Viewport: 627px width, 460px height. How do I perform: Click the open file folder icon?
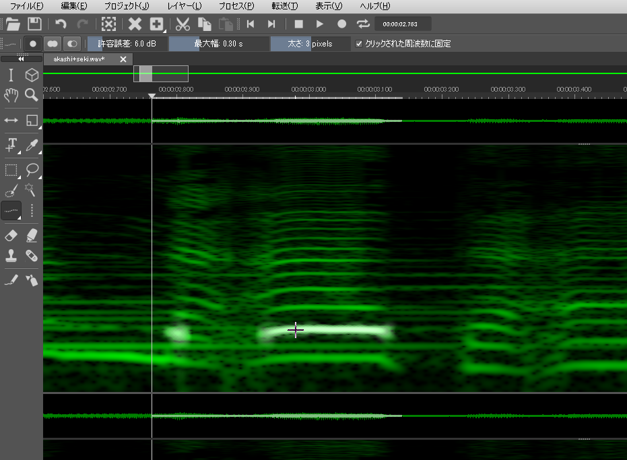click(13, 24)
